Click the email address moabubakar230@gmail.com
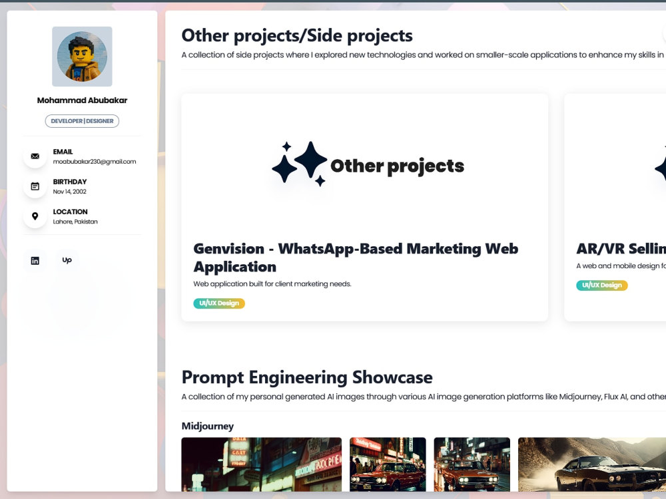This screenshot has width=666, height=499. [95, 162]
